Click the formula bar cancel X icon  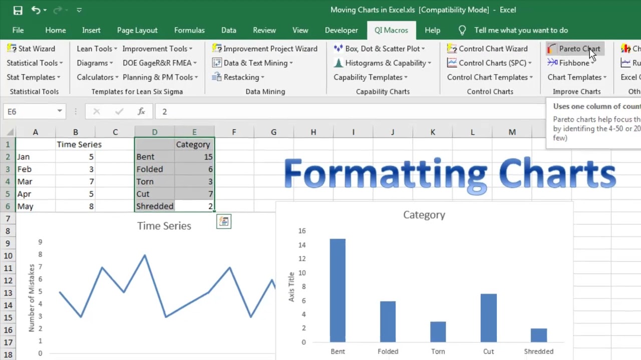click(x=97, y=111)
